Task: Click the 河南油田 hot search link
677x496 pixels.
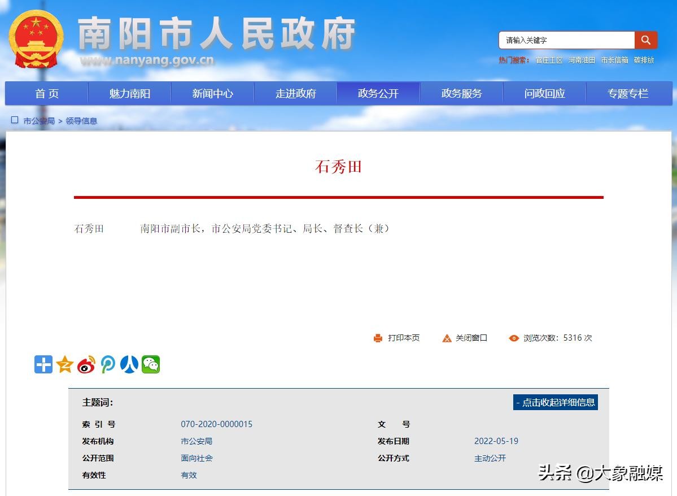Action: pyautogui.click(x=582, y=60)
